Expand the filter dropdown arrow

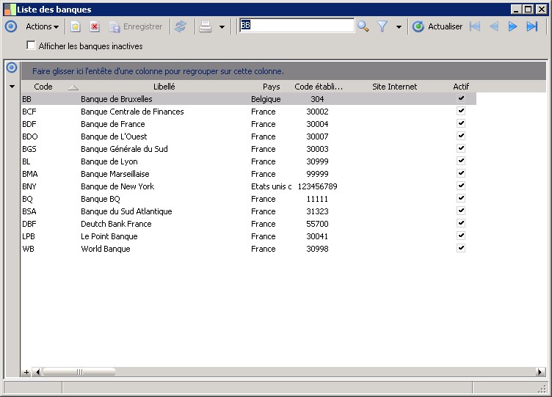tap(399, 26)
